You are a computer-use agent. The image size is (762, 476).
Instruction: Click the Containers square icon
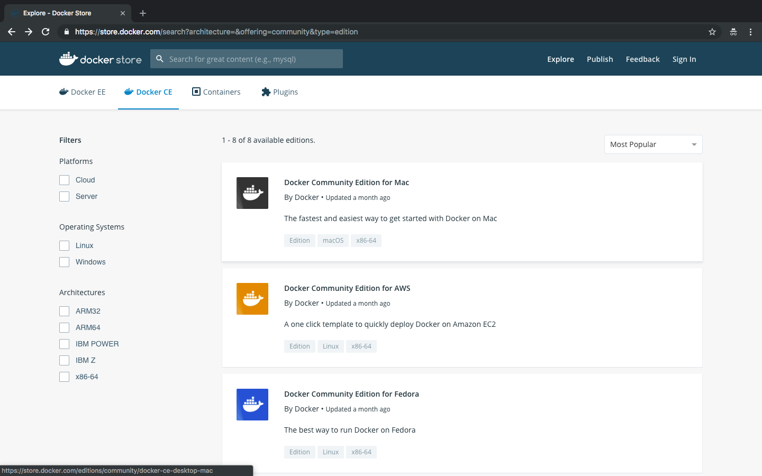(x=196, y=91)
